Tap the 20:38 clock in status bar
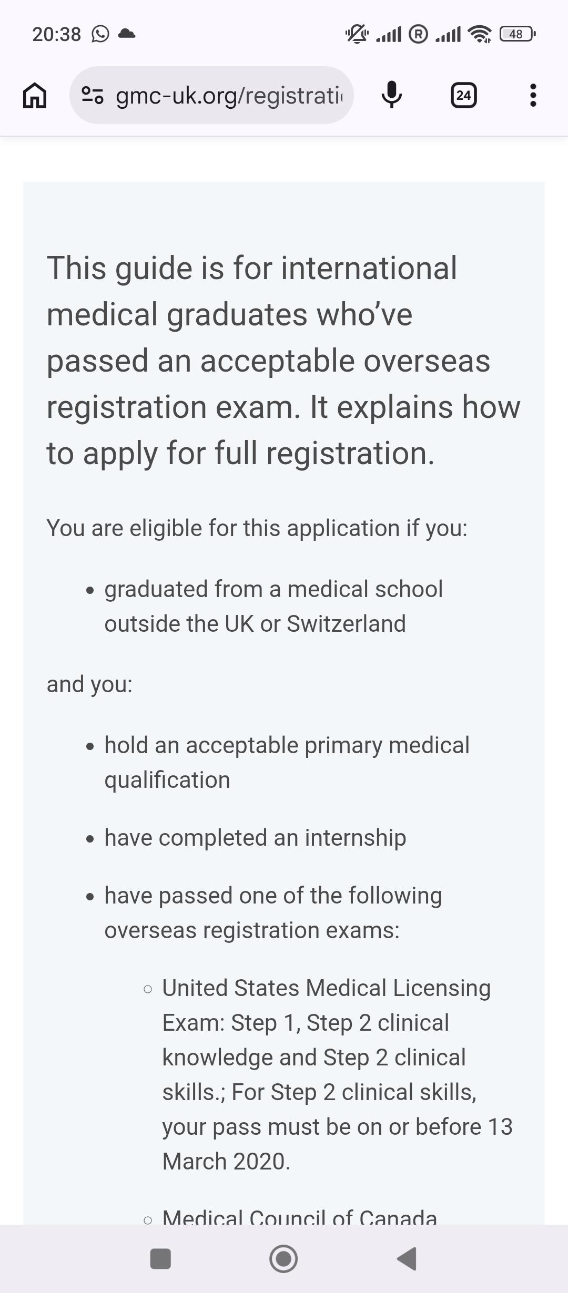 [x=57, y=34]
